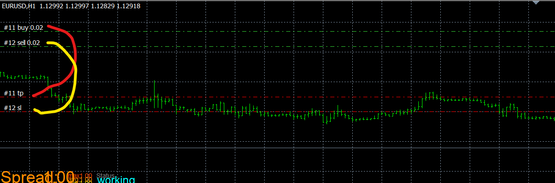Click the cyan working status text

pos(116,180)
